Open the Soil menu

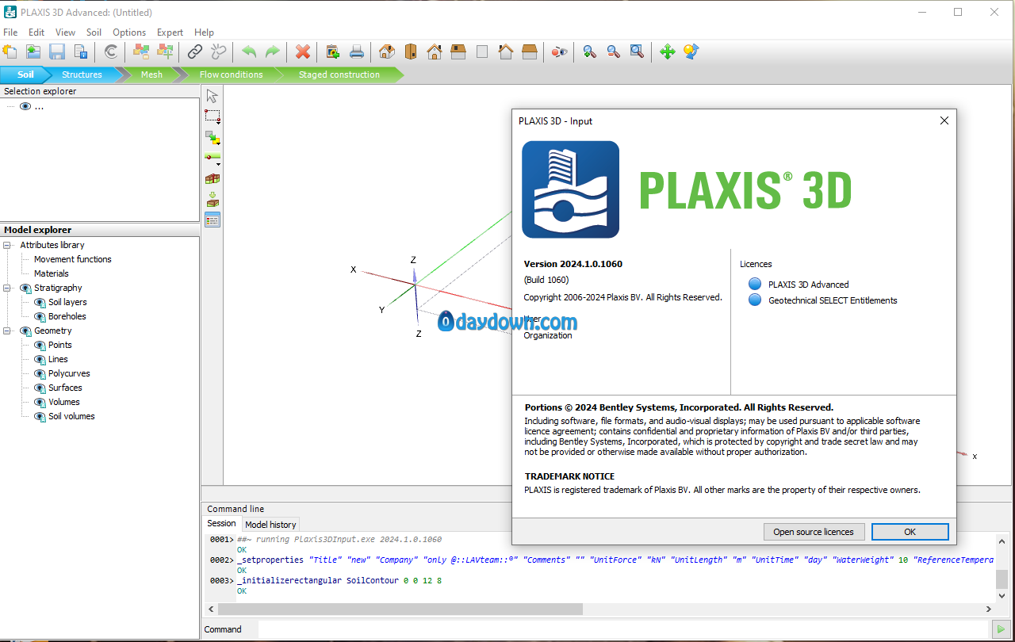94,32
